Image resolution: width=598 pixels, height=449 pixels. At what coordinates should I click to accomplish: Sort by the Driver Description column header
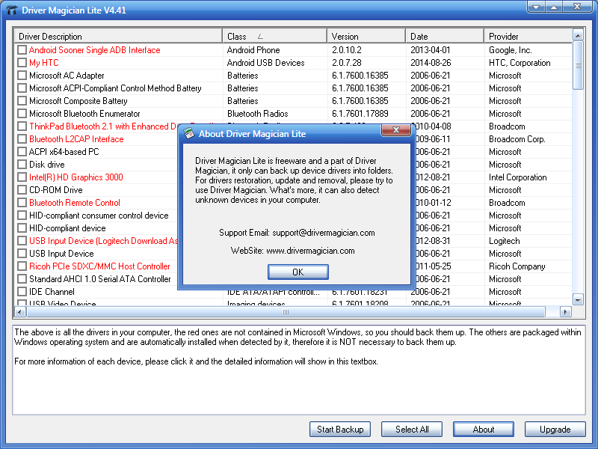pos(118,36)
